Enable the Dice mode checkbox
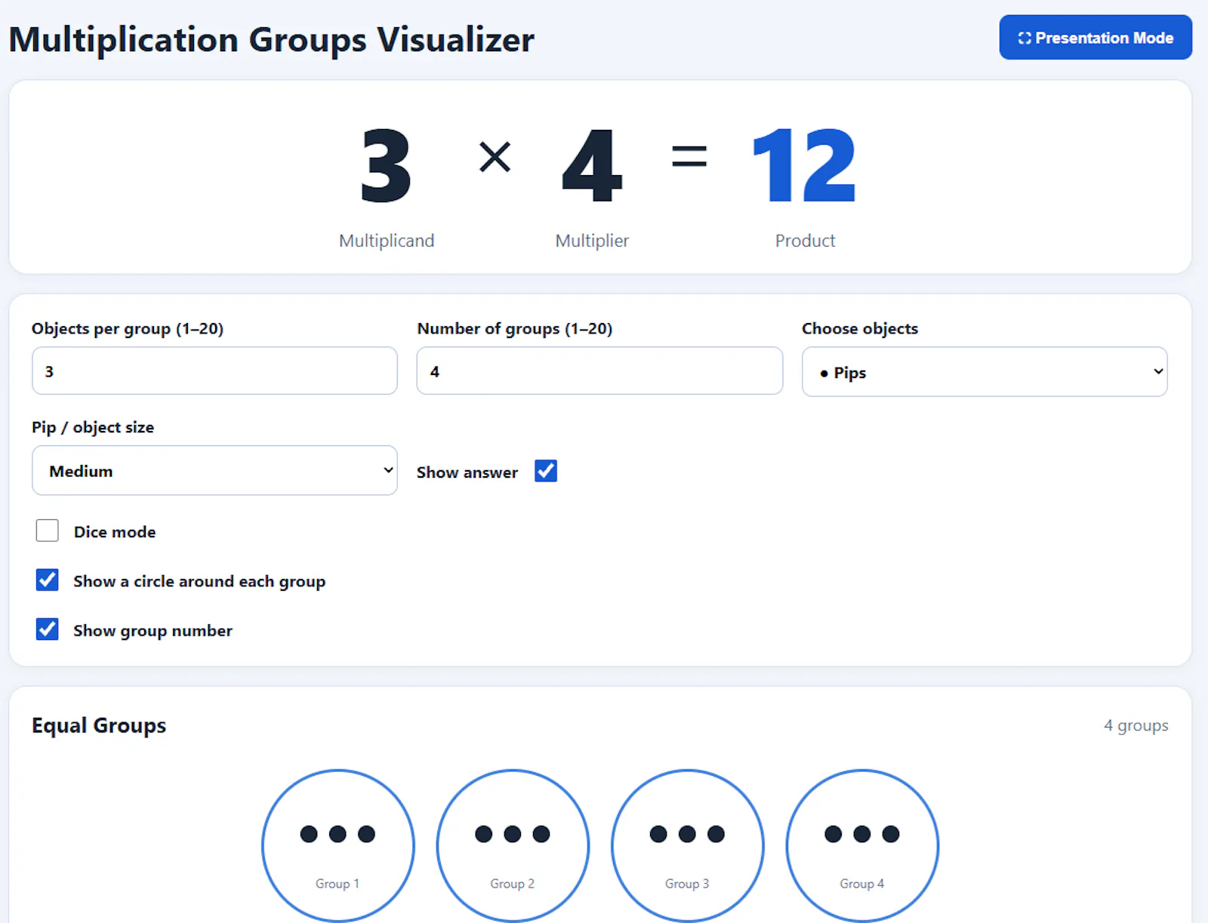The height and width of the screenshot is (923, 1208). [x=48, y=531]
